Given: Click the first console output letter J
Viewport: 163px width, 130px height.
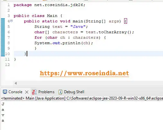Looking at the screenshot, I should pos(3,104).
